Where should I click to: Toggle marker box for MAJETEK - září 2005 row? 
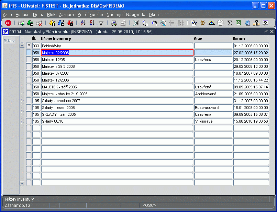(x=29, y=87)
